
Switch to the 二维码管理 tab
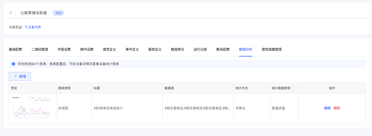point(40,50)
